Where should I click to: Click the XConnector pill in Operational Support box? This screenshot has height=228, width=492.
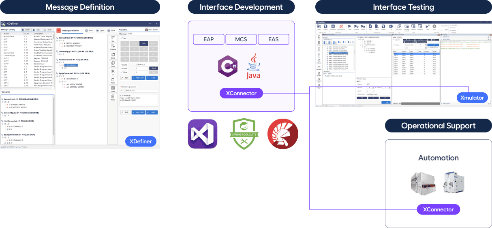click(x=438, y=209)
